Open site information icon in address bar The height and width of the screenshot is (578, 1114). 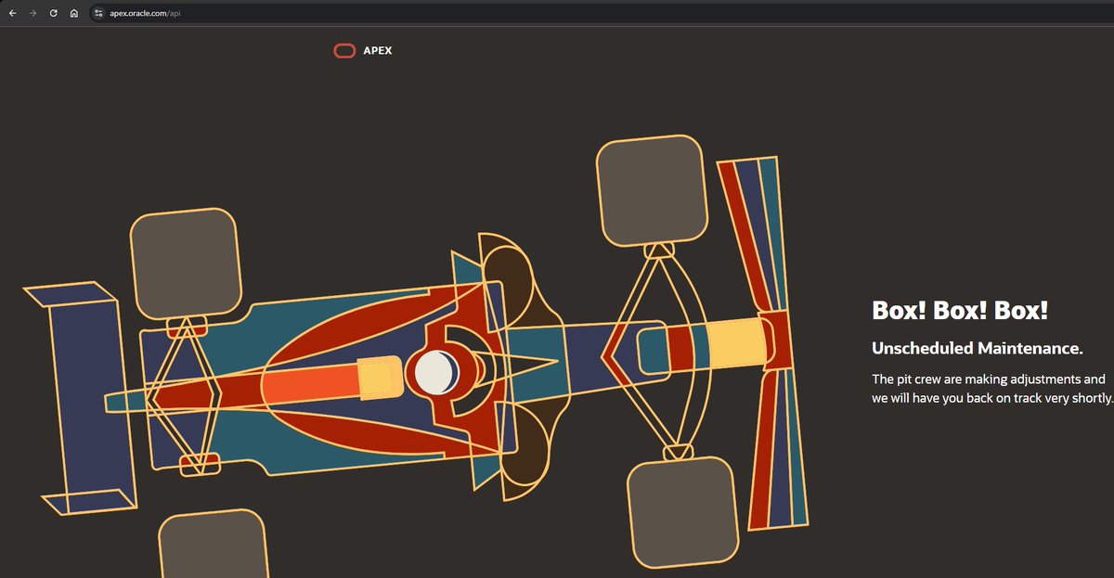[97, 14]
